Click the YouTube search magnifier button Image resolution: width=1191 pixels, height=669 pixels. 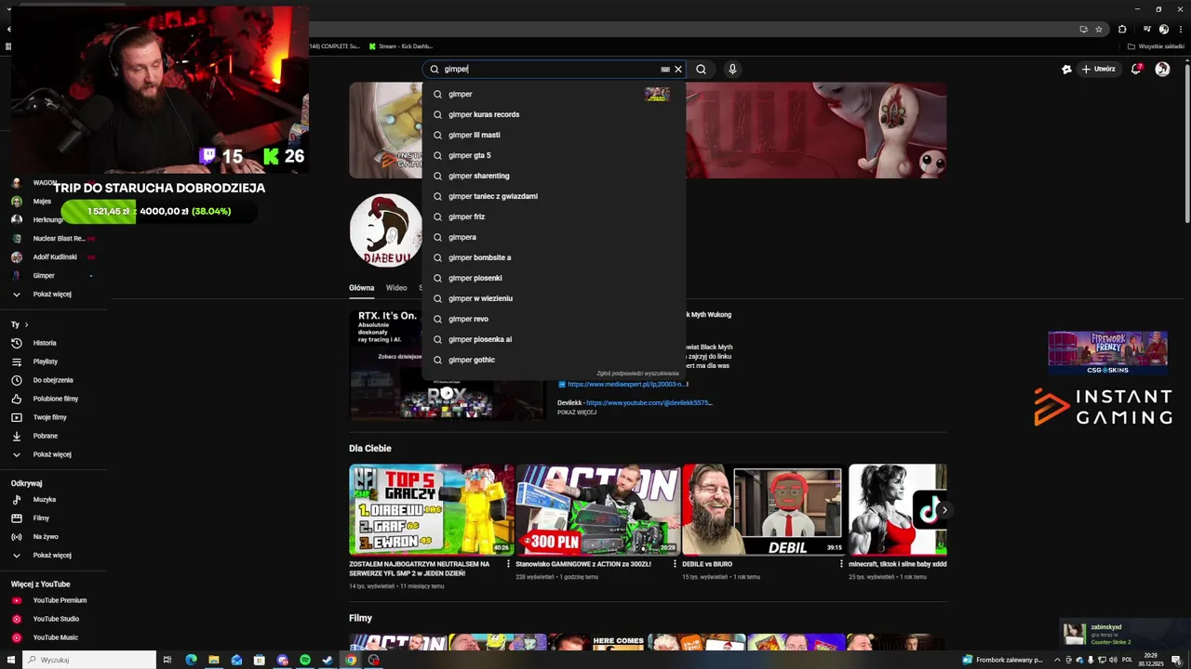701,69
